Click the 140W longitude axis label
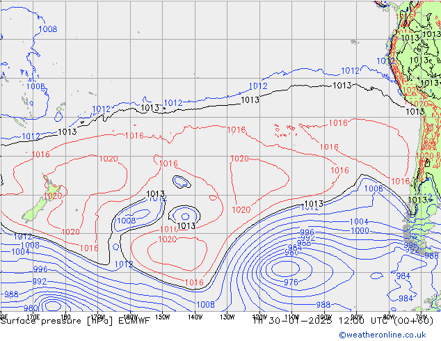This screenshot has width=441, height=341. [x=195, y=316]
